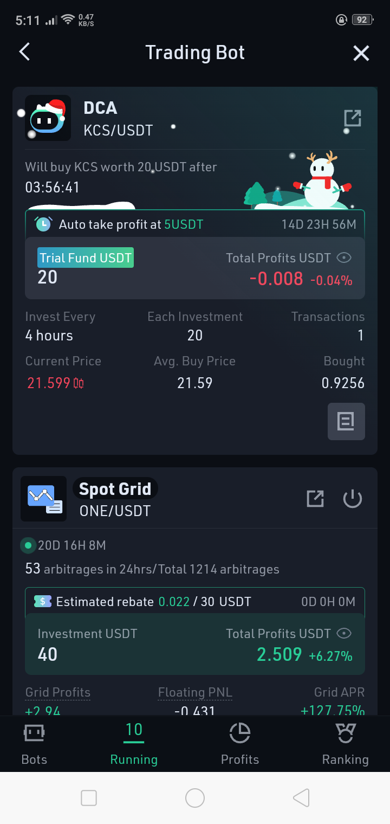This screenshot has width=390, height=824.
Task: Tap Android Home circle button
Action: point(195,798)
